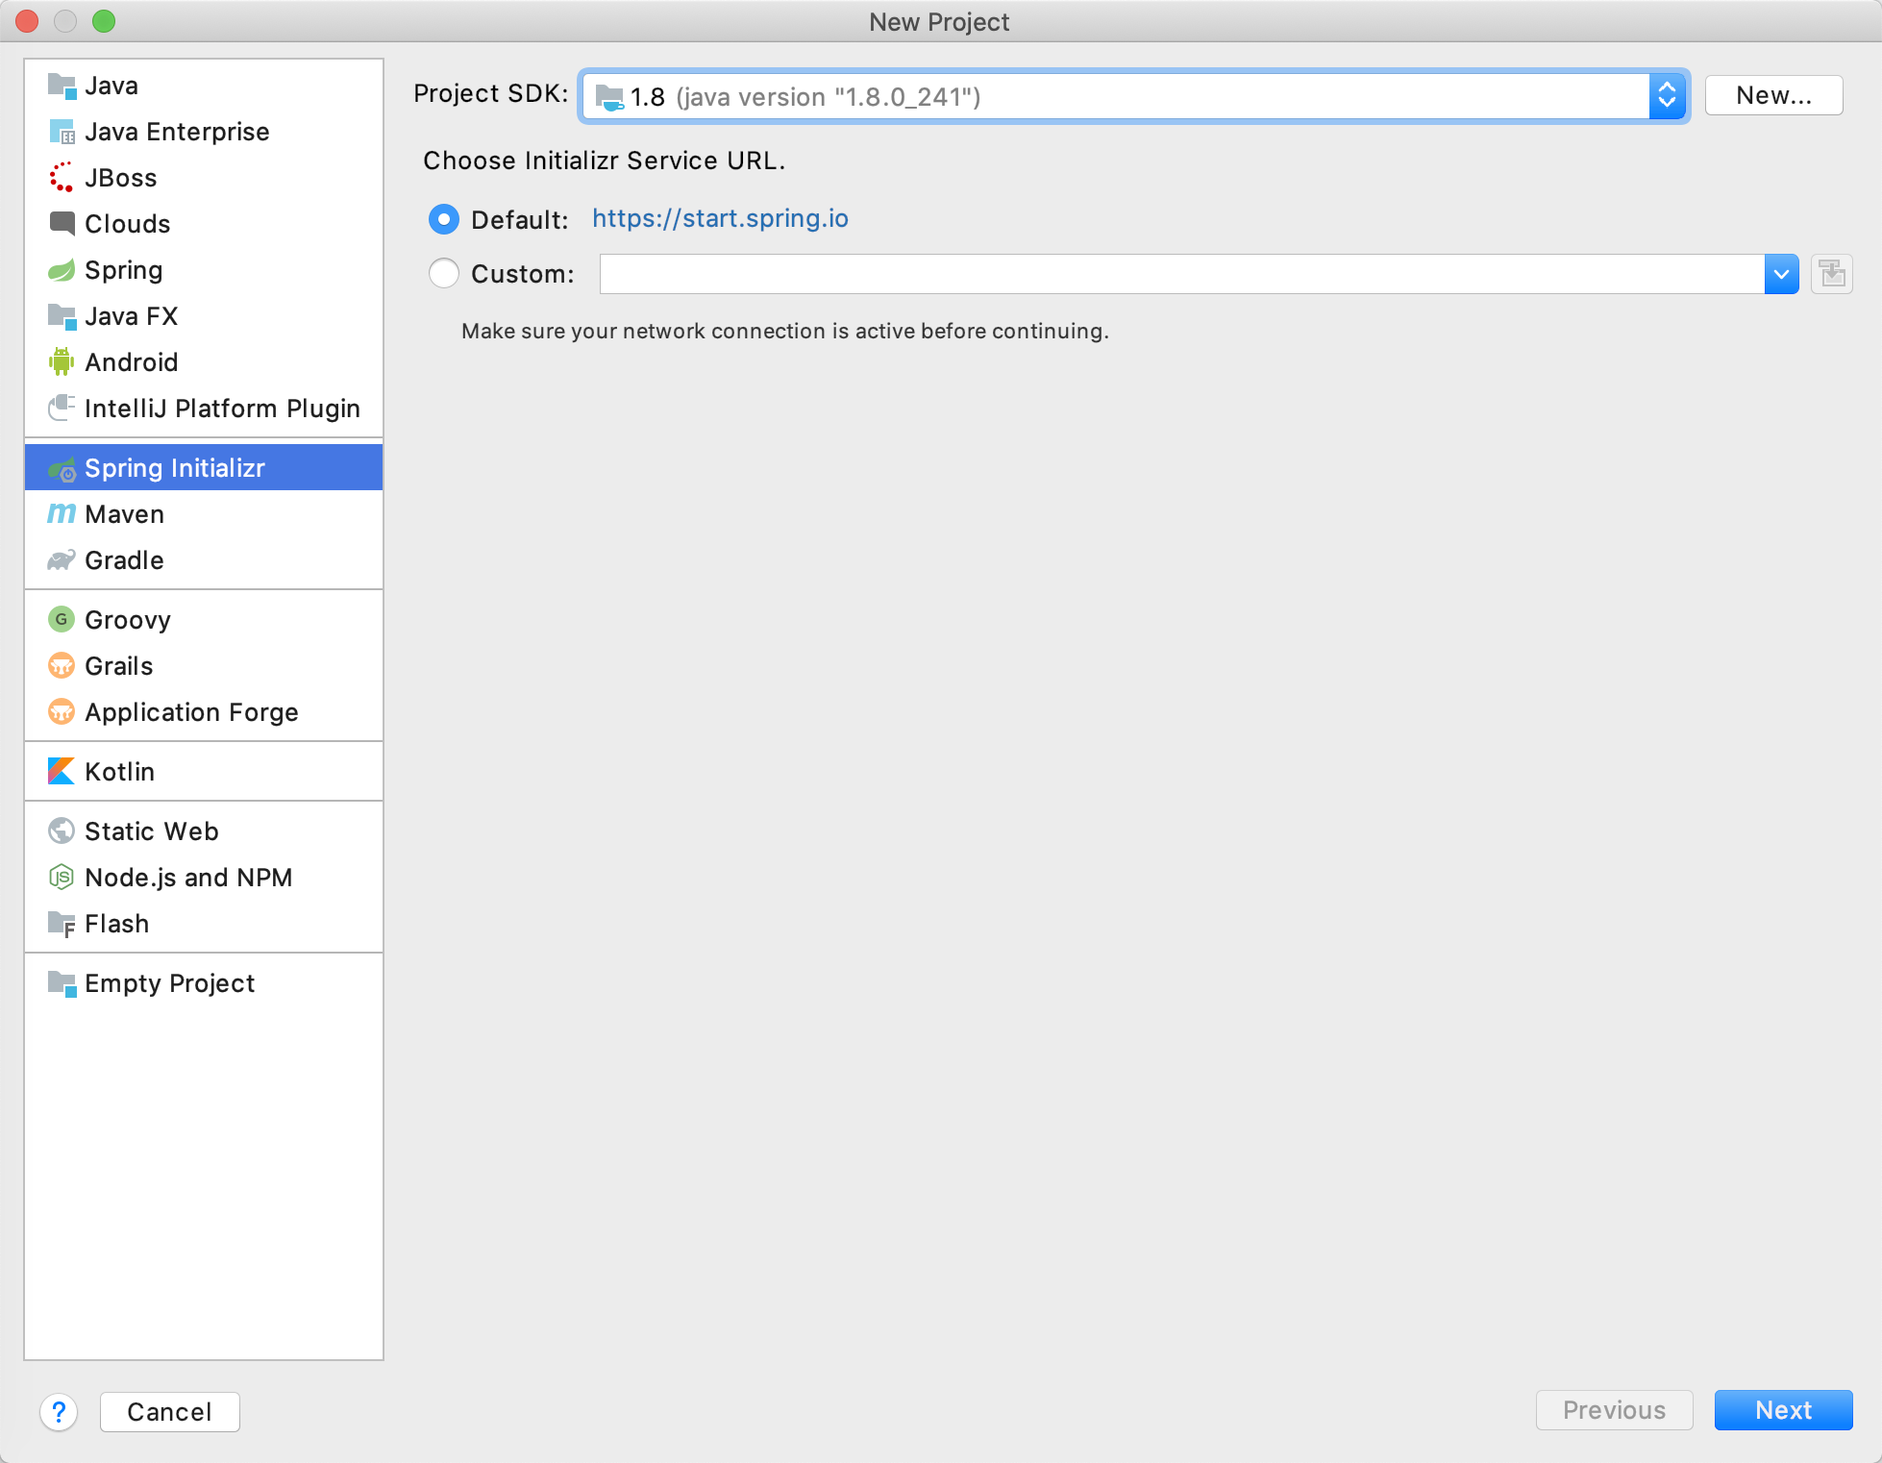1882x1463 pixels.
Task: Click the Maven 'm' icon
Action: click(61, 514)
